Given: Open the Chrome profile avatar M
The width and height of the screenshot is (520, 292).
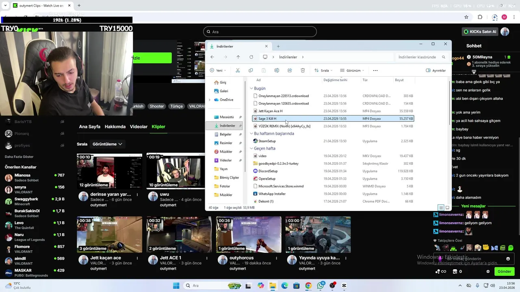Looking at the screenshot, I should point(504,17).
